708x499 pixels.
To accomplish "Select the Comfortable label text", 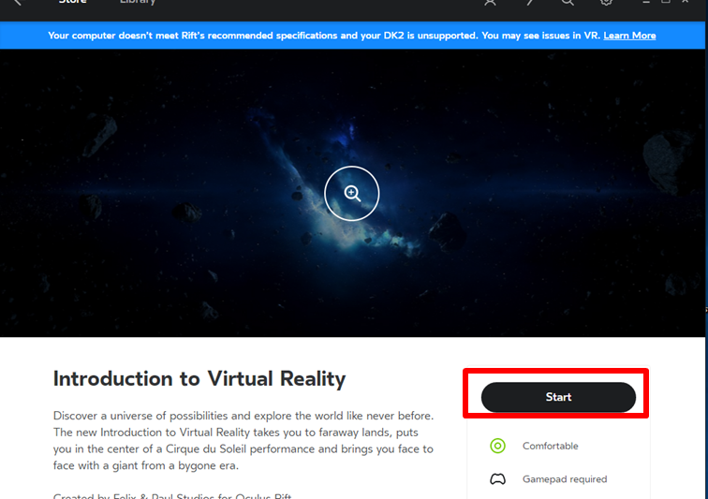I will click(x=550, y=446).
